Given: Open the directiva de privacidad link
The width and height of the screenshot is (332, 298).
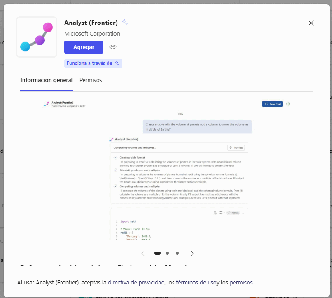Looking at the screenshot, I should point(136,282).
